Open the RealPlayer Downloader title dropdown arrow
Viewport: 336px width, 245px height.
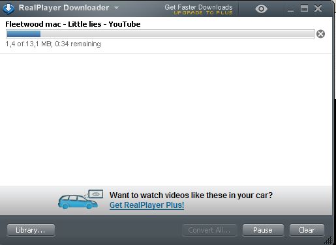coord(117,8)
